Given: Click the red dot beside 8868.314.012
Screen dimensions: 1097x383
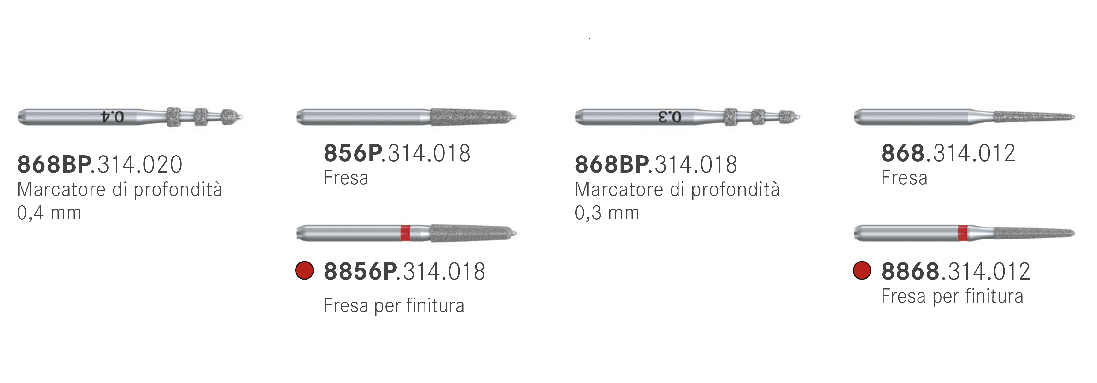Looking at the screenshot, I should (862, 270).
